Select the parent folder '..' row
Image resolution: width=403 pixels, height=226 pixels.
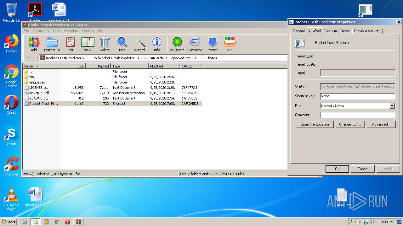pyautogui.click(x=112, y=72)
